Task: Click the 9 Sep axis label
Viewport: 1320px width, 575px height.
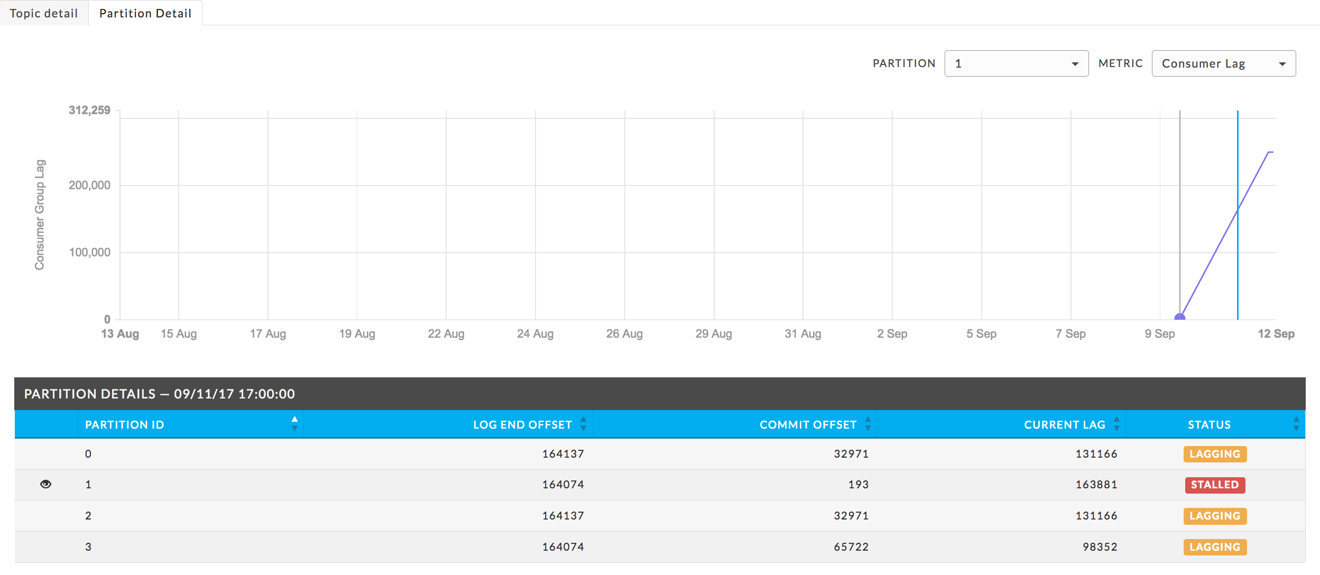Action: click(x=1160, y=333)
